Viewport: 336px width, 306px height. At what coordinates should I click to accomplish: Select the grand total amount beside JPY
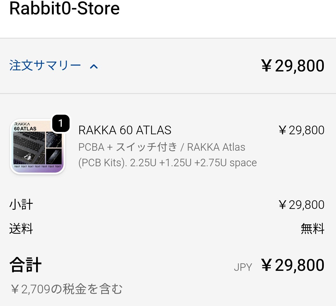tap(292, 265)
